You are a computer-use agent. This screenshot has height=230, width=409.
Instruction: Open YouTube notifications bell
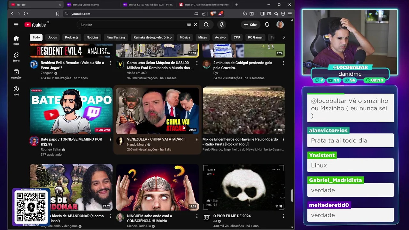(267, 25)
